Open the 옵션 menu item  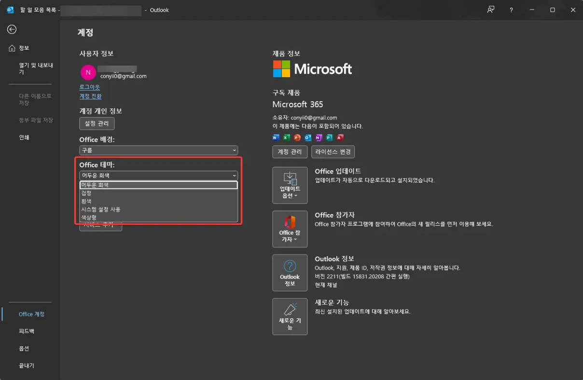tap(24, 348)
